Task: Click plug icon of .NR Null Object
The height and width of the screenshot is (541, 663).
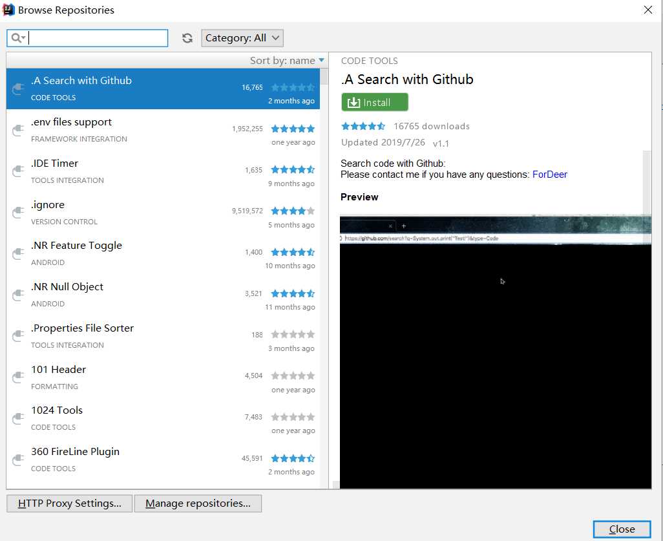Action: tap(17, 295)
